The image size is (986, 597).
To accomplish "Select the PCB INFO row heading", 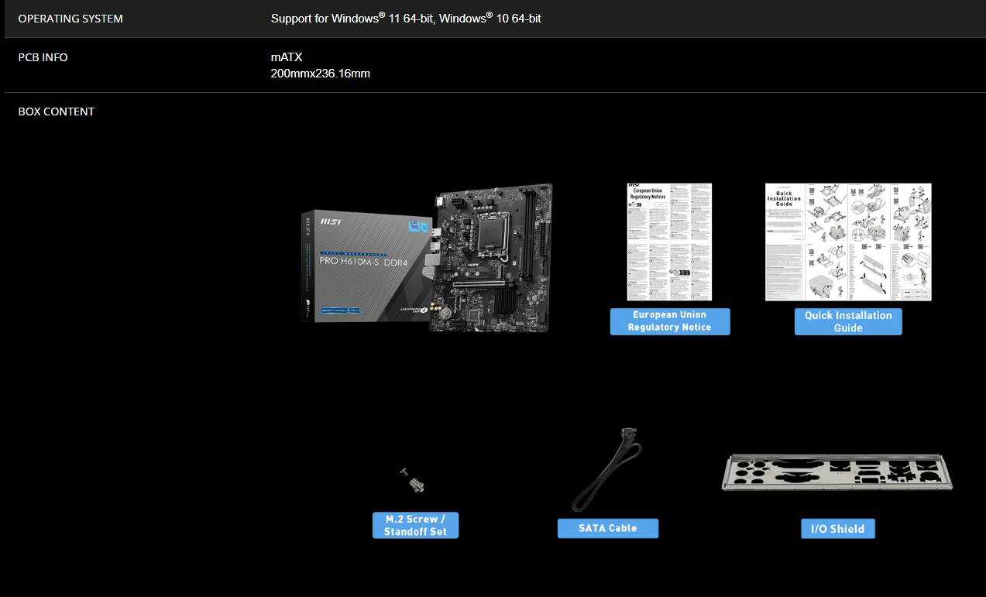I will click(43, 57).
